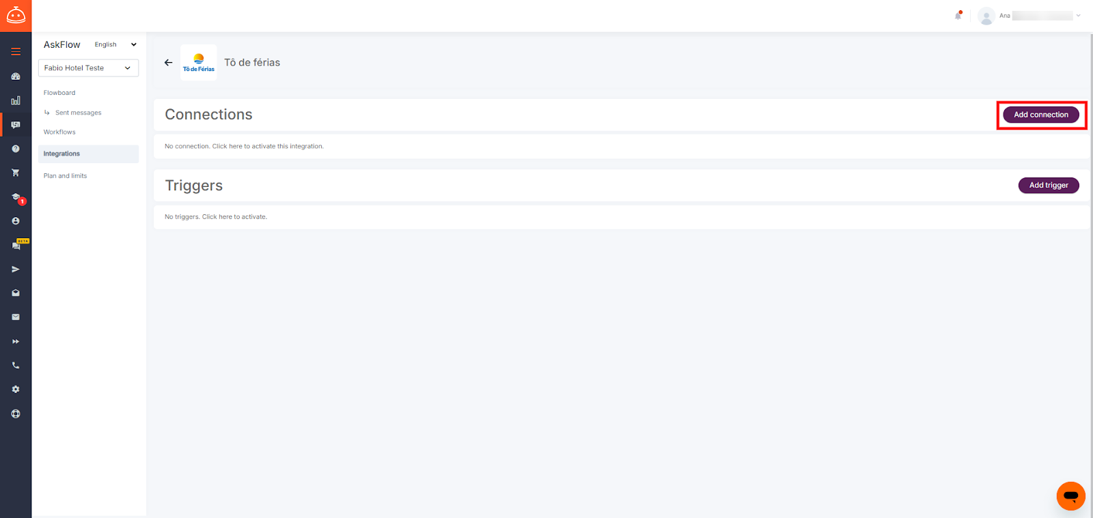Click the Add trigger button
Screen dimensions: 1093x518
pos(1049,185)
